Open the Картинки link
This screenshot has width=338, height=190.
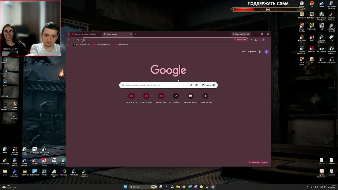[252, 52]
